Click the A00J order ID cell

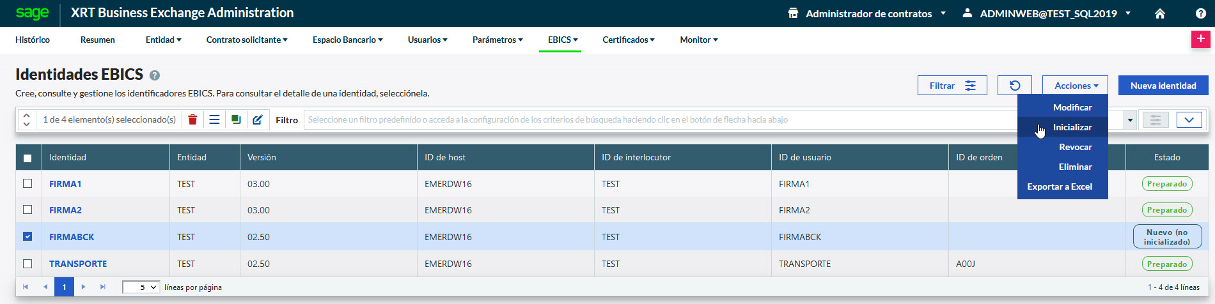(x=966, y=264)
